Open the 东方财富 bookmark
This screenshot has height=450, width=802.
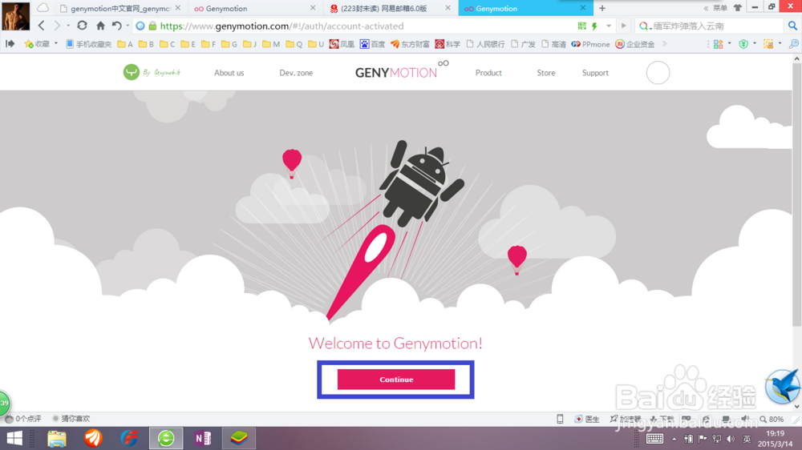tap(410, 44)
